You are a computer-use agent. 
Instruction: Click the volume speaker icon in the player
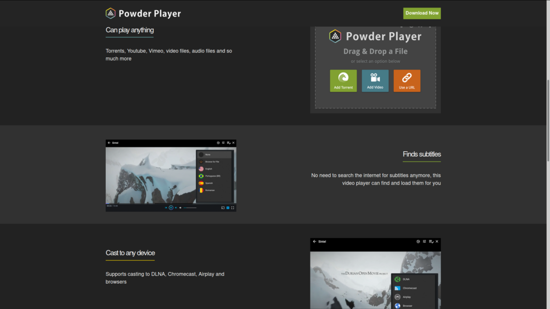click(x=180, y=208)
